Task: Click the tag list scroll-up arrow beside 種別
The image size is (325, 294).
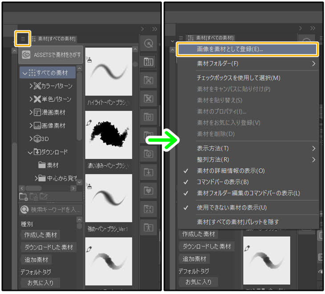Action: [x=79, y=219]
